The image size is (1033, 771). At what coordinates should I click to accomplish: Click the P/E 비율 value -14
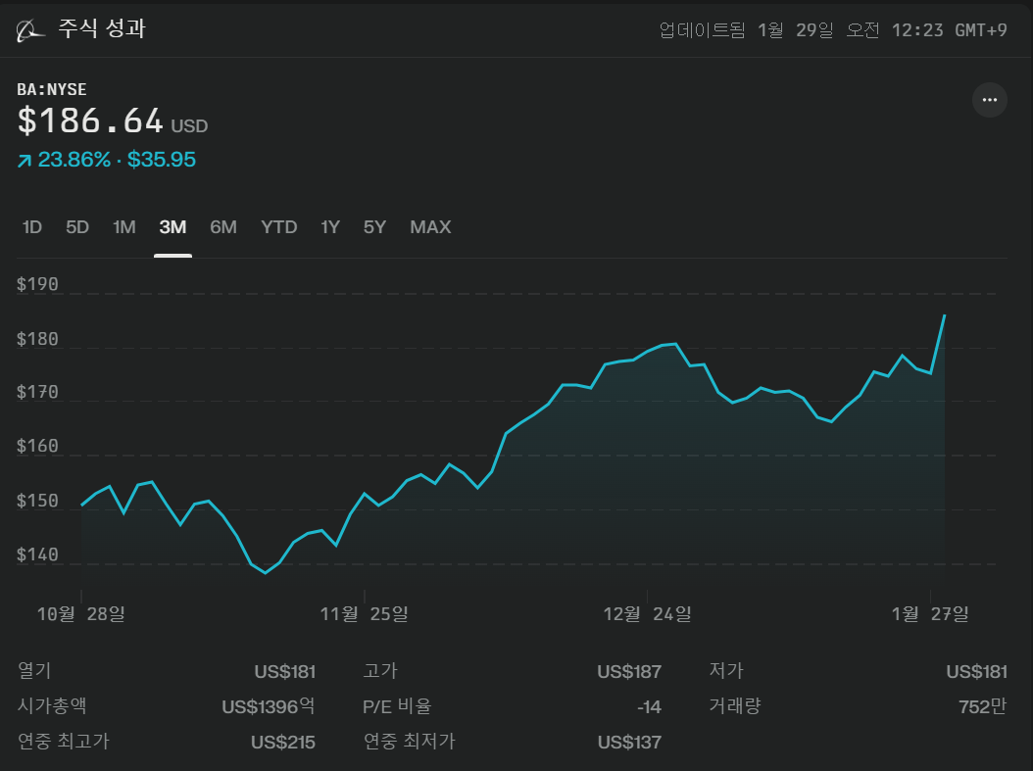tap(649, 707)
